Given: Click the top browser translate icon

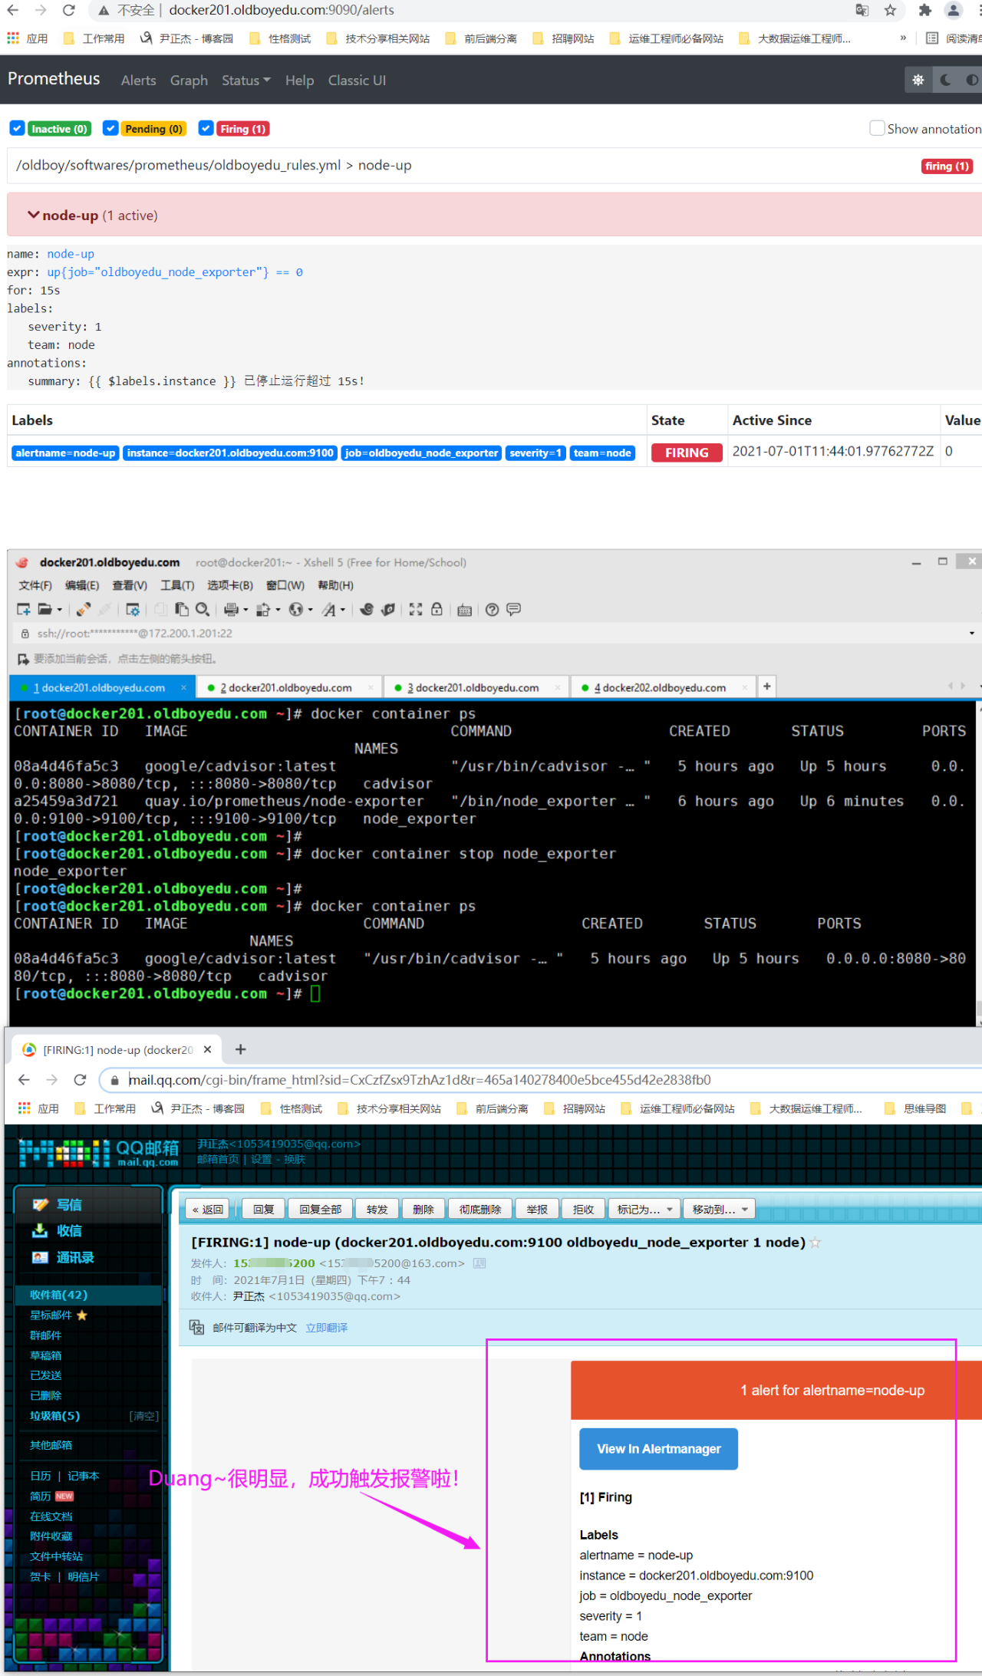Looking at the screenshot, I should pyautogui.click(x=862, y=10).
